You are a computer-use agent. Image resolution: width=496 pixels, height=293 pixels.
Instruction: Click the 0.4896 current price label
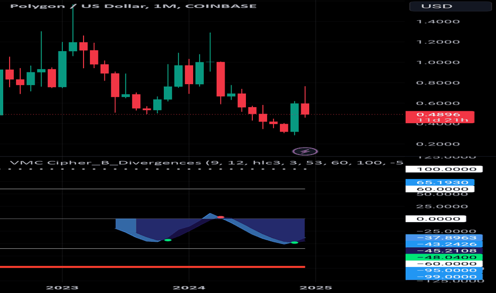[x=440, y=115]
